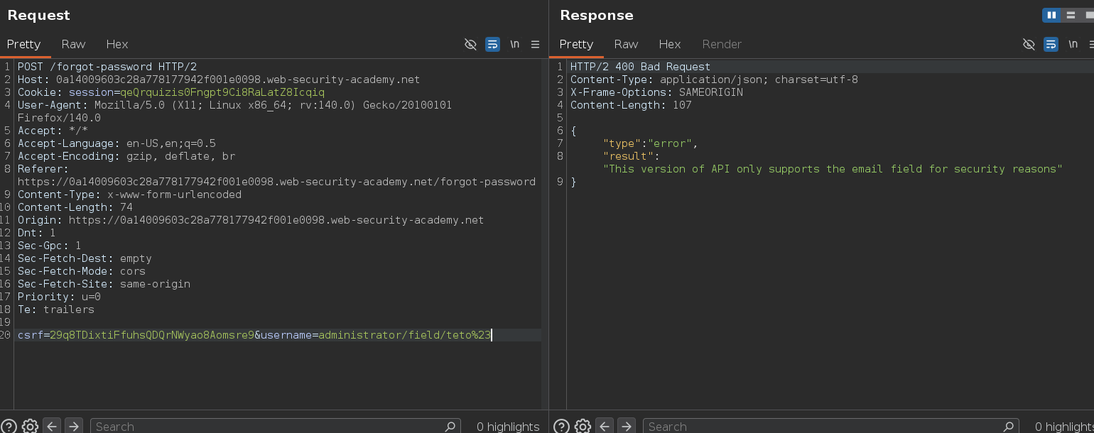Viewport: 1094px width, 433px height.
Task: Open the Response Render tab
Action: pos(722,44)
